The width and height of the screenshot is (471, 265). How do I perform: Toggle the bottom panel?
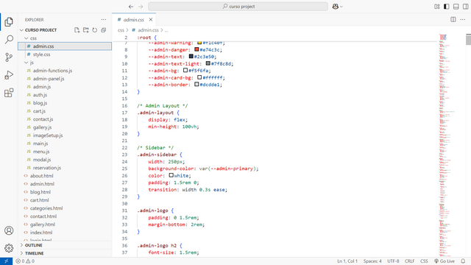point(456,7)
